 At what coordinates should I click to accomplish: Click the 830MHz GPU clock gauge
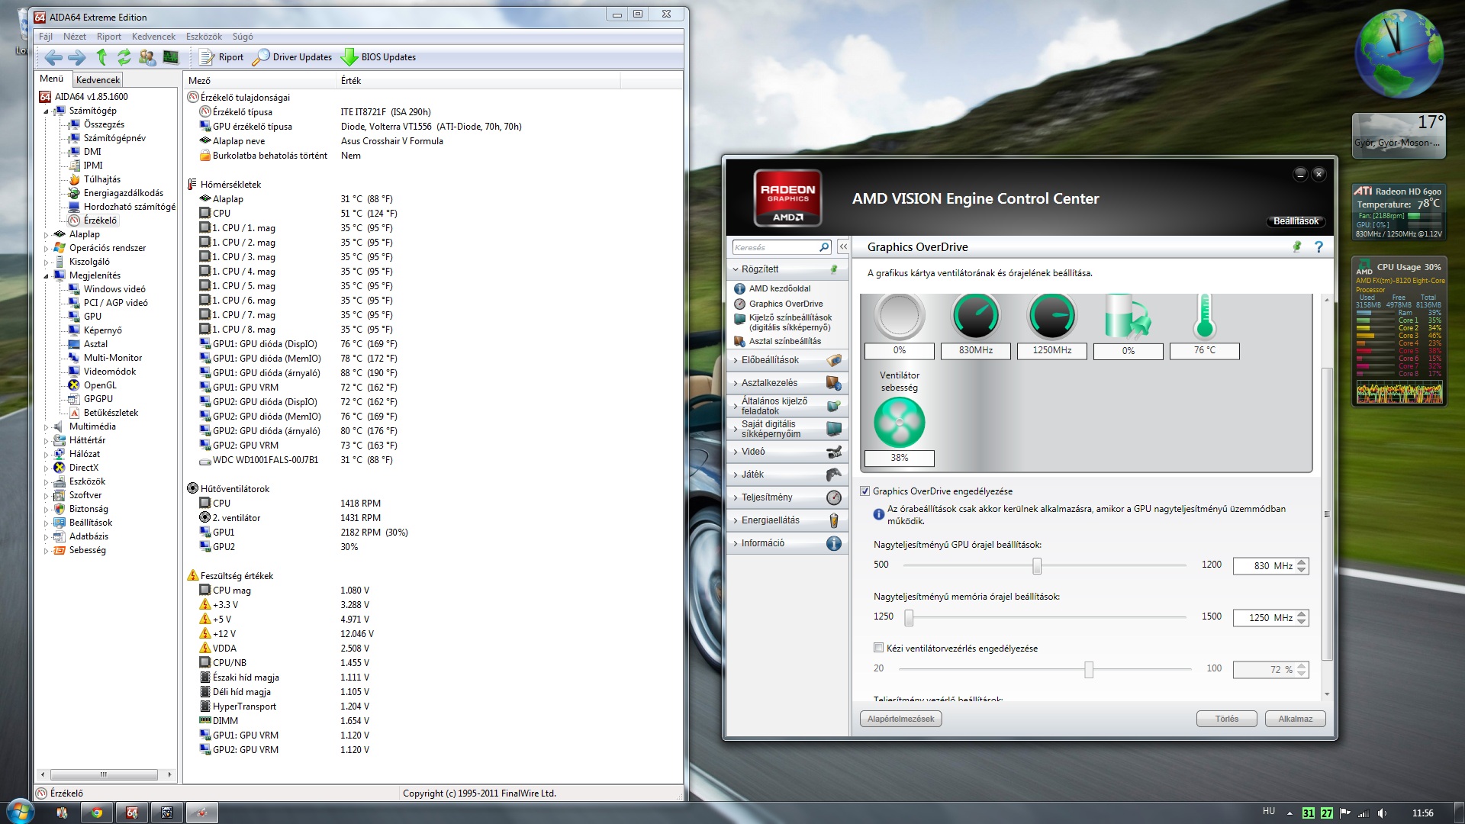[975, 315]
